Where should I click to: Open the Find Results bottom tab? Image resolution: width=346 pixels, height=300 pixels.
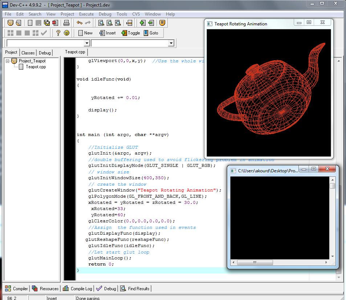coord(135,288)
